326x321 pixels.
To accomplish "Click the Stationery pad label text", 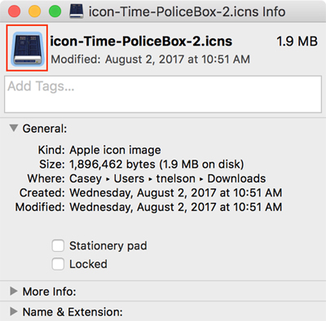I will tap(108, 246).
